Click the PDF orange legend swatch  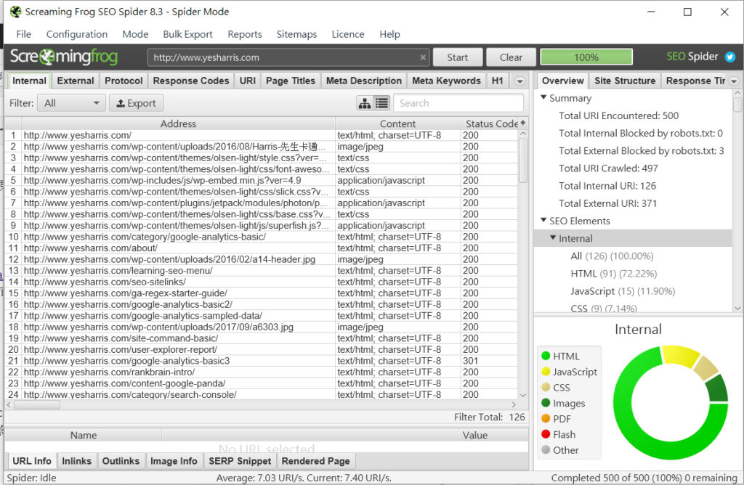pyautogui.click(x=546, y=418)
